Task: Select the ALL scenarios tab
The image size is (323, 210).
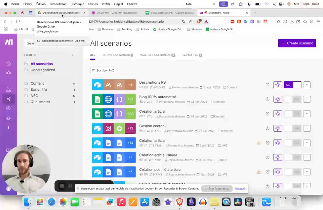Action: click(x=93, y=55)
